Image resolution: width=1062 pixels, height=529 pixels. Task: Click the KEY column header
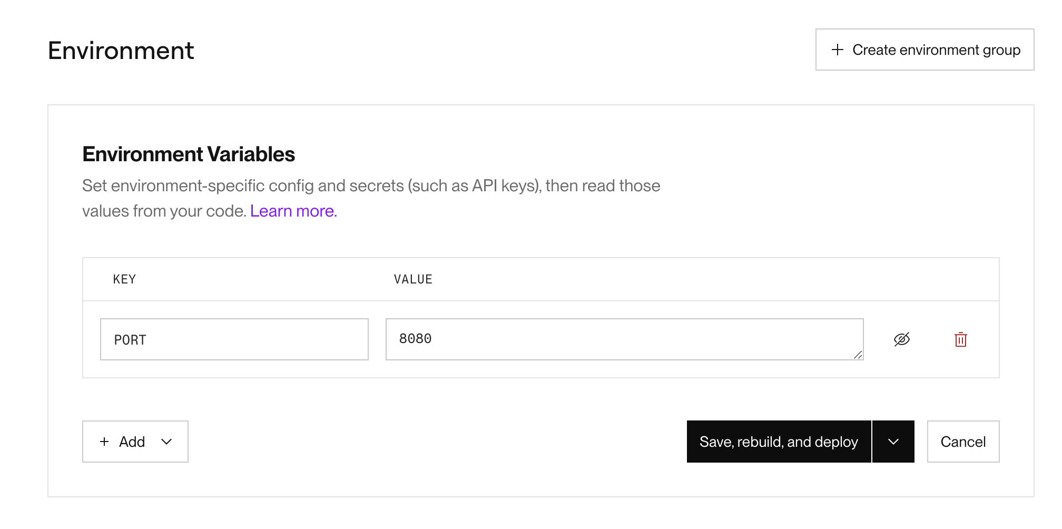(x=124, y=279)
